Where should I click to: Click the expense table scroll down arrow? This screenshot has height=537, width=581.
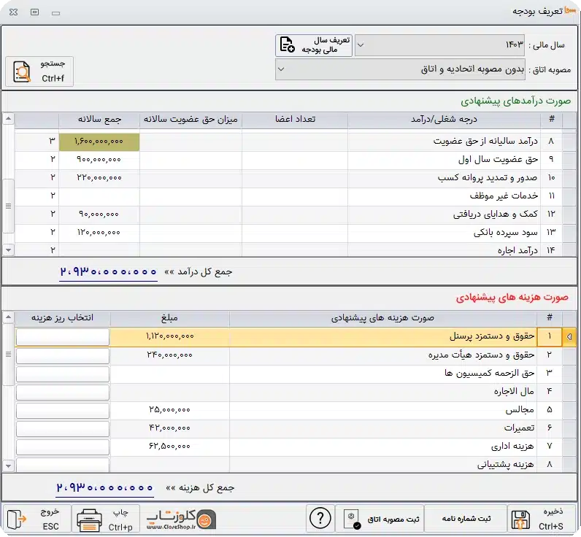pos(8,465)
